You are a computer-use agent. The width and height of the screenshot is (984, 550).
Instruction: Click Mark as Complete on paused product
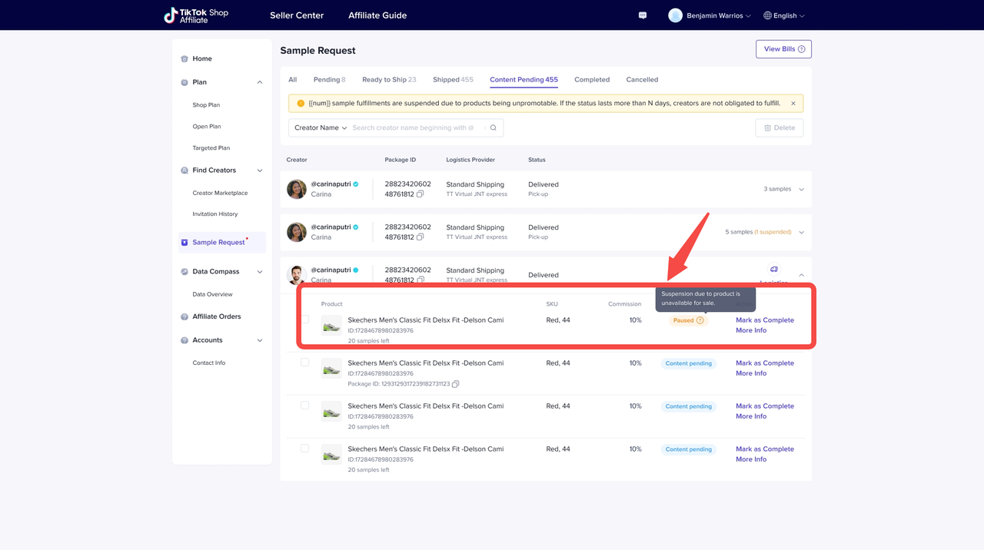point(764,320)
